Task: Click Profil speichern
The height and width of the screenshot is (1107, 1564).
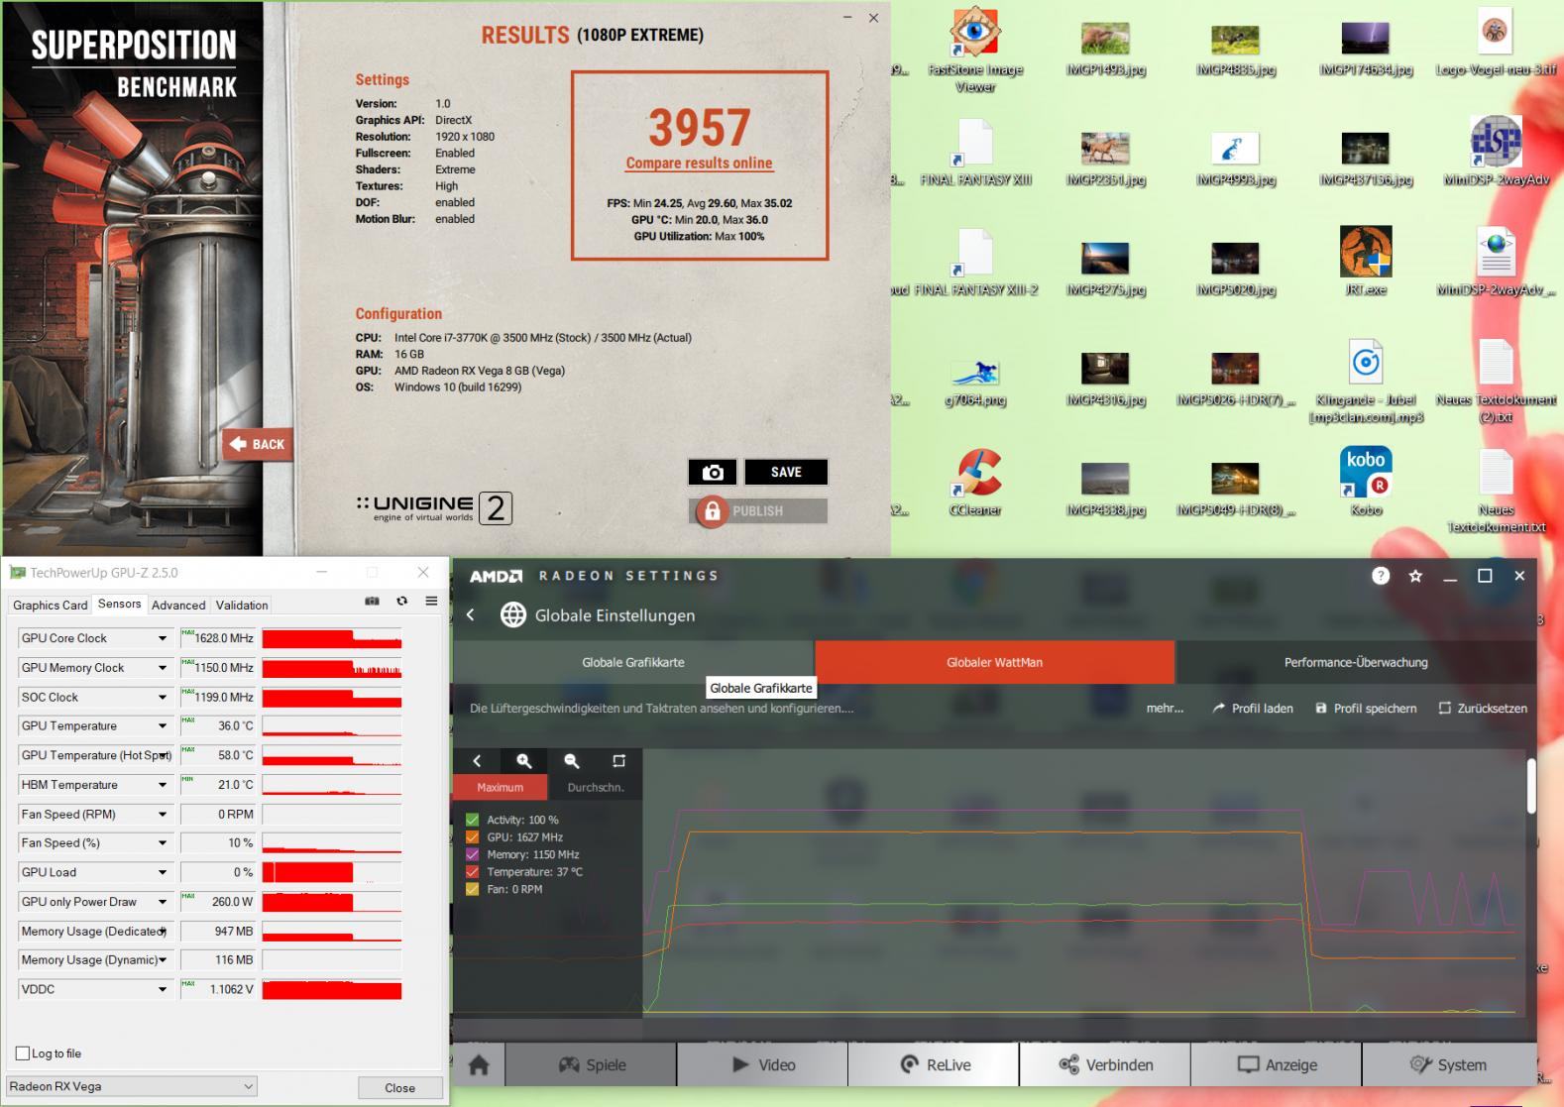Action: (x=1366, y=709)
